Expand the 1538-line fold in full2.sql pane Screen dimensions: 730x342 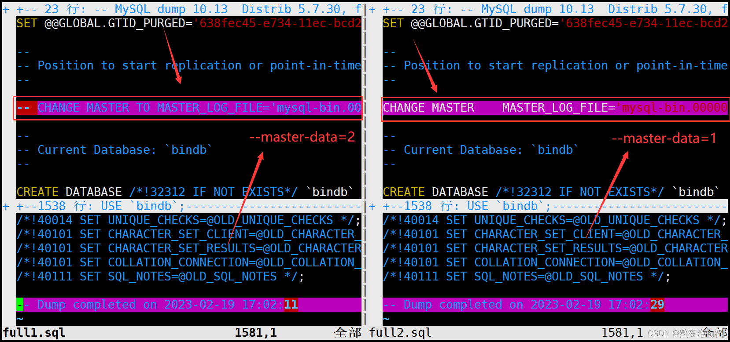[x=372, y=206]
